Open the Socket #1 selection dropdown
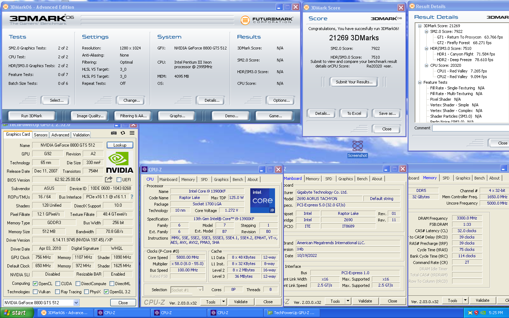 point(200,290)
